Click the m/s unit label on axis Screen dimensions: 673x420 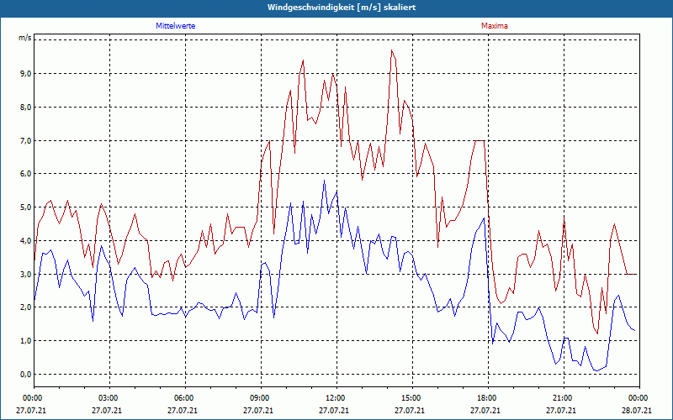point(25,38)
